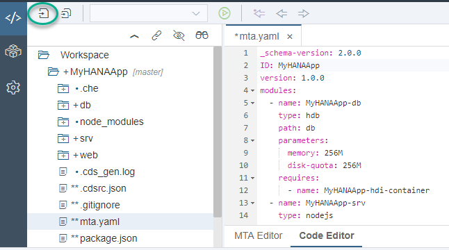Click the [master] branch label
Viewport: 449px width, 250px height.
148,72
